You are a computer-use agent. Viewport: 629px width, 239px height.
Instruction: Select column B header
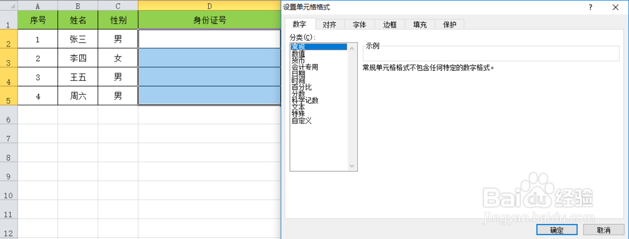(78, 5)
